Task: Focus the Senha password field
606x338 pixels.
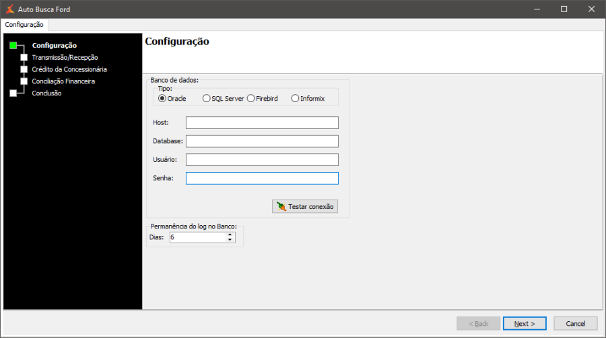Action: click(x=262, y=178)
